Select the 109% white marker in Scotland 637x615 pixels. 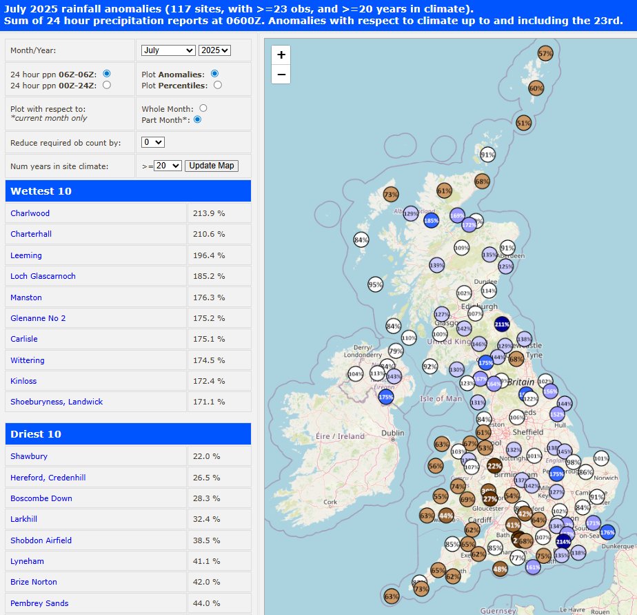[x=461, y=248]
